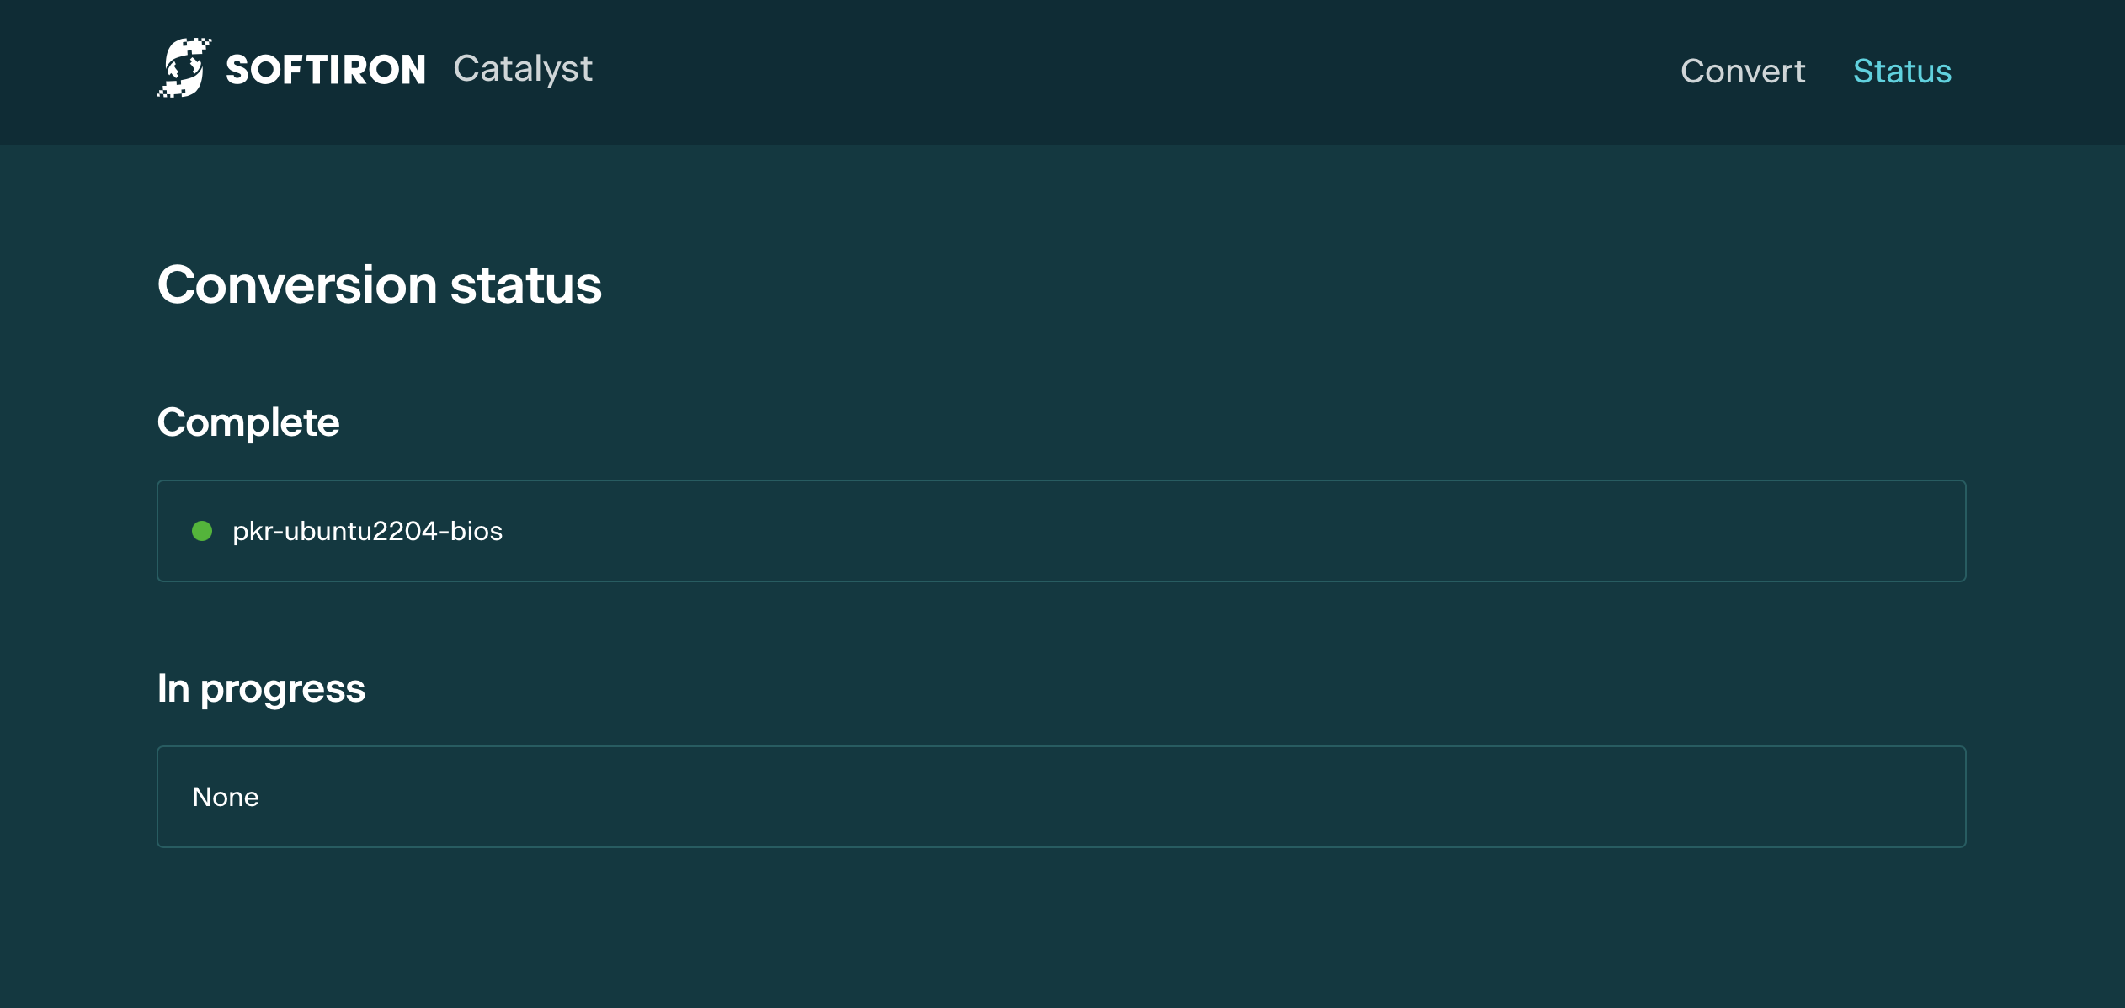Click the green completed status dot
Image resolution: width=2125 pixels, height=1008 pixels.
coord(202,531)
